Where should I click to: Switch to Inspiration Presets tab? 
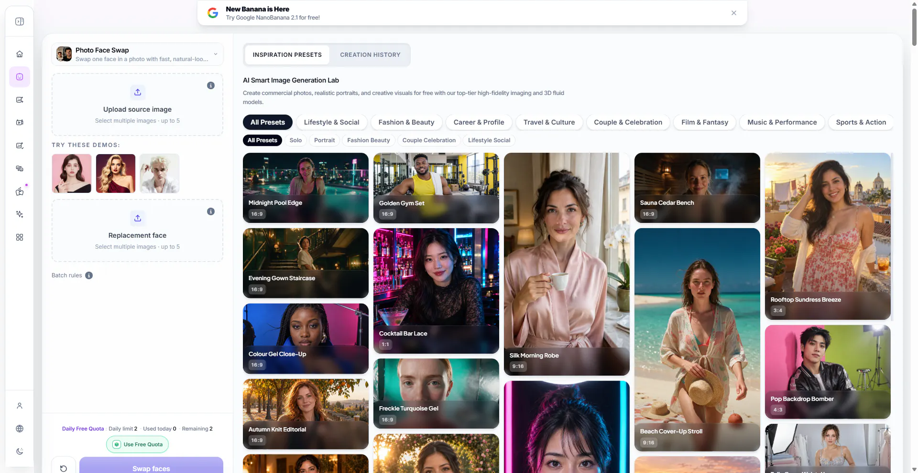click(287, 55)
